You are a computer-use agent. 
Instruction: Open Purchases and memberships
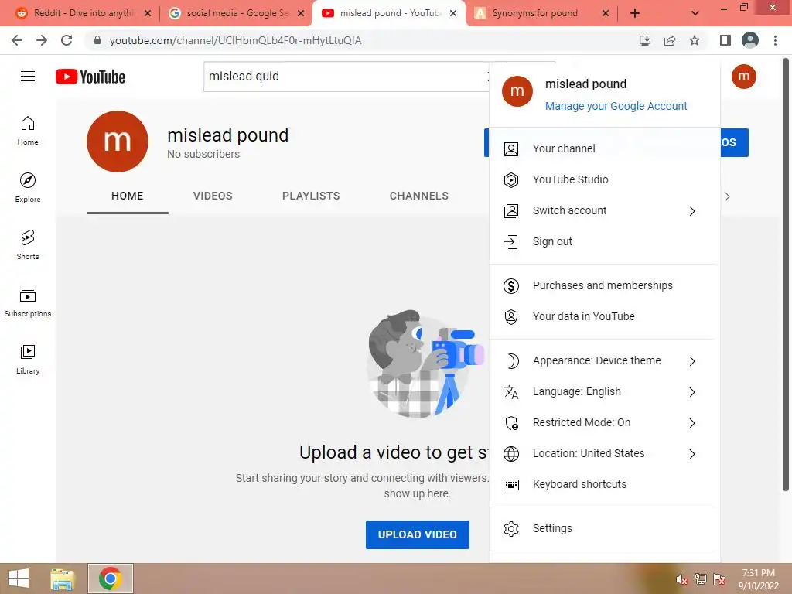click(x=605, y=286)
